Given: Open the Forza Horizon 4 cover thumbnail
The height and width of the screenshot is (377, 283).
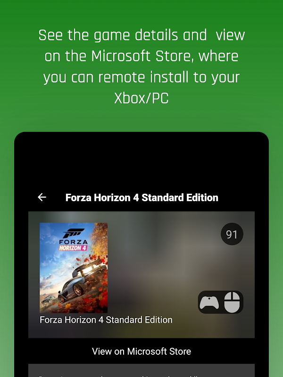Looking at the screenshot, I should pyautogui.click(x=74, y=268).
